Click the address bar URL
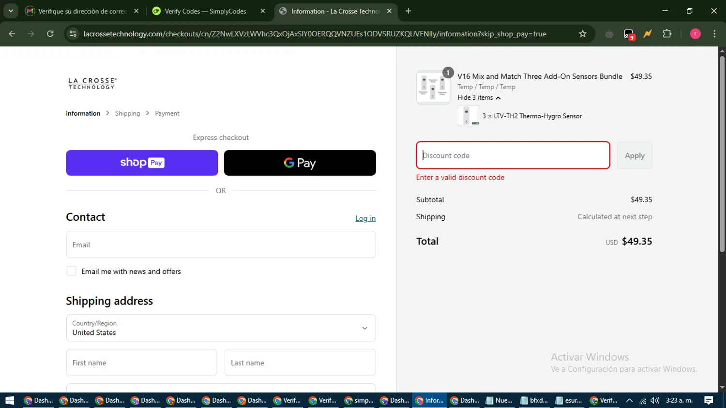This screenshot has height=408, width=726. point(315,34)
